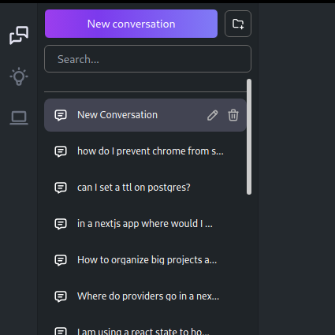Focus the Search... input field
This screenshot has width=335, height=335.
coord(147,59)
